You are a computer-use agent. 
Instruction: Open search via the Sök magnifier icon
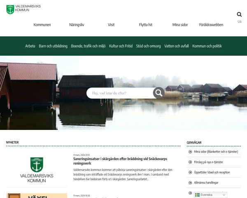click(239, 14)
